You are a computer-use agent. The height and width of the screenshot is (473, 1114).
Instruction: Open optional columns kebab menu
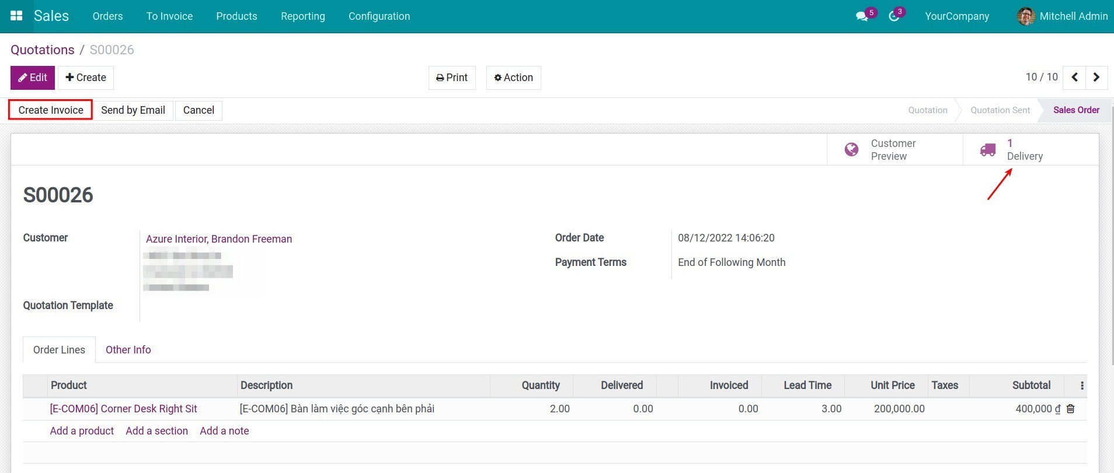[1082, 386]
